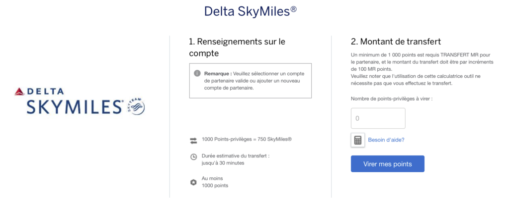
Task: Click the SKYMILES wordmark logo
Action: 70,107
